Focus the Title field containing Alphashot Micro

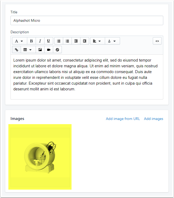87,20
